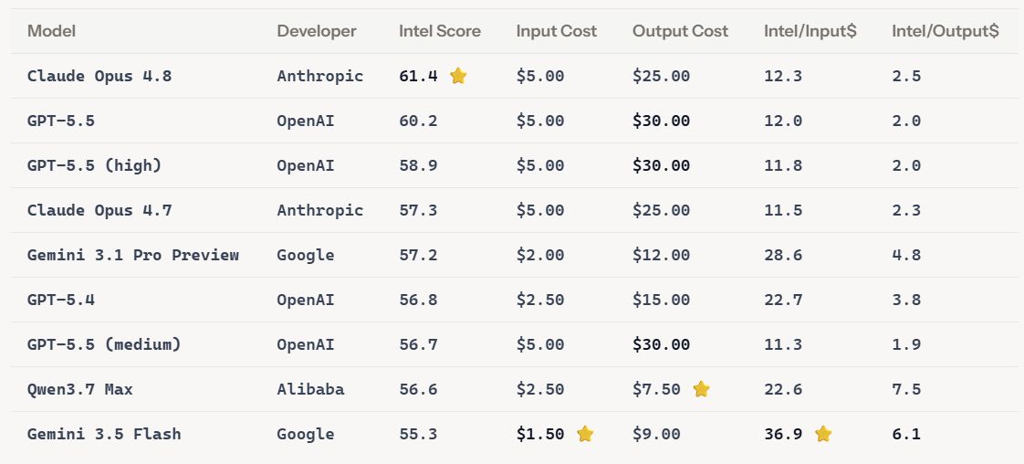Viewport: 1024px width, 464px height.
Task: Sort by the Intel/Input$ column header
Action: (810, 31)
